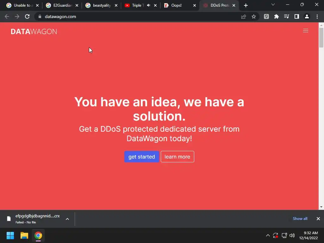
Task: Close the downloads bar
Action: pyautogui.click(x=318, y=219)
